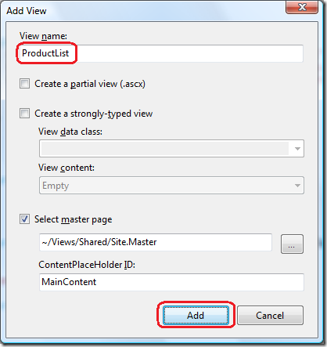Uncheck the Select master page checkbox

24,219
